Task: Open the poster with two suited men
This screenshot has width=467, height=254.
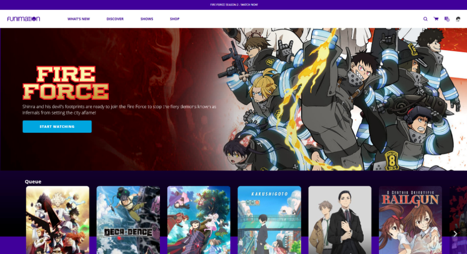Action: pos(340,220)
